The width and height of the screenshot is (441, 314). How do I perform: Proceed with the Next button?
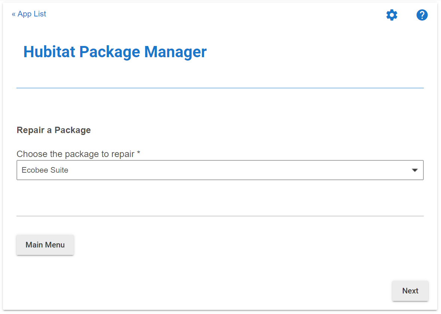click(x=410, y=291)
